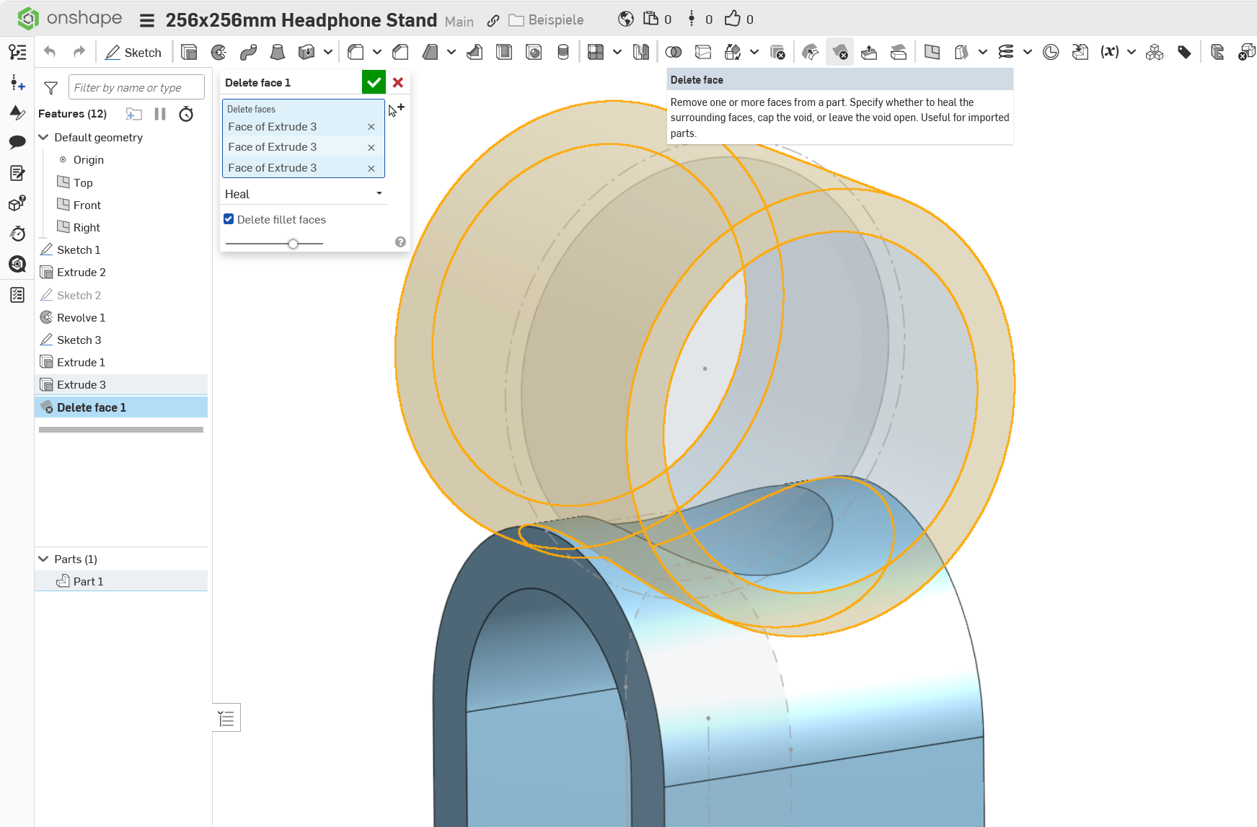Select the Extrude tool in toolbar
This screenshot has height=827, width=1257.
tap(189, 52)
